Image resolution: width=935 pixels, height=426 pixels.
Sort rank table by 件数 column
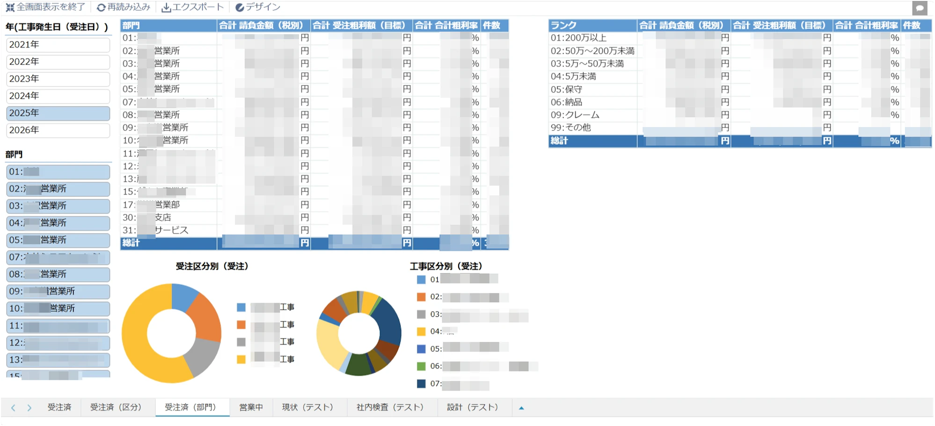tap(916, 25)
